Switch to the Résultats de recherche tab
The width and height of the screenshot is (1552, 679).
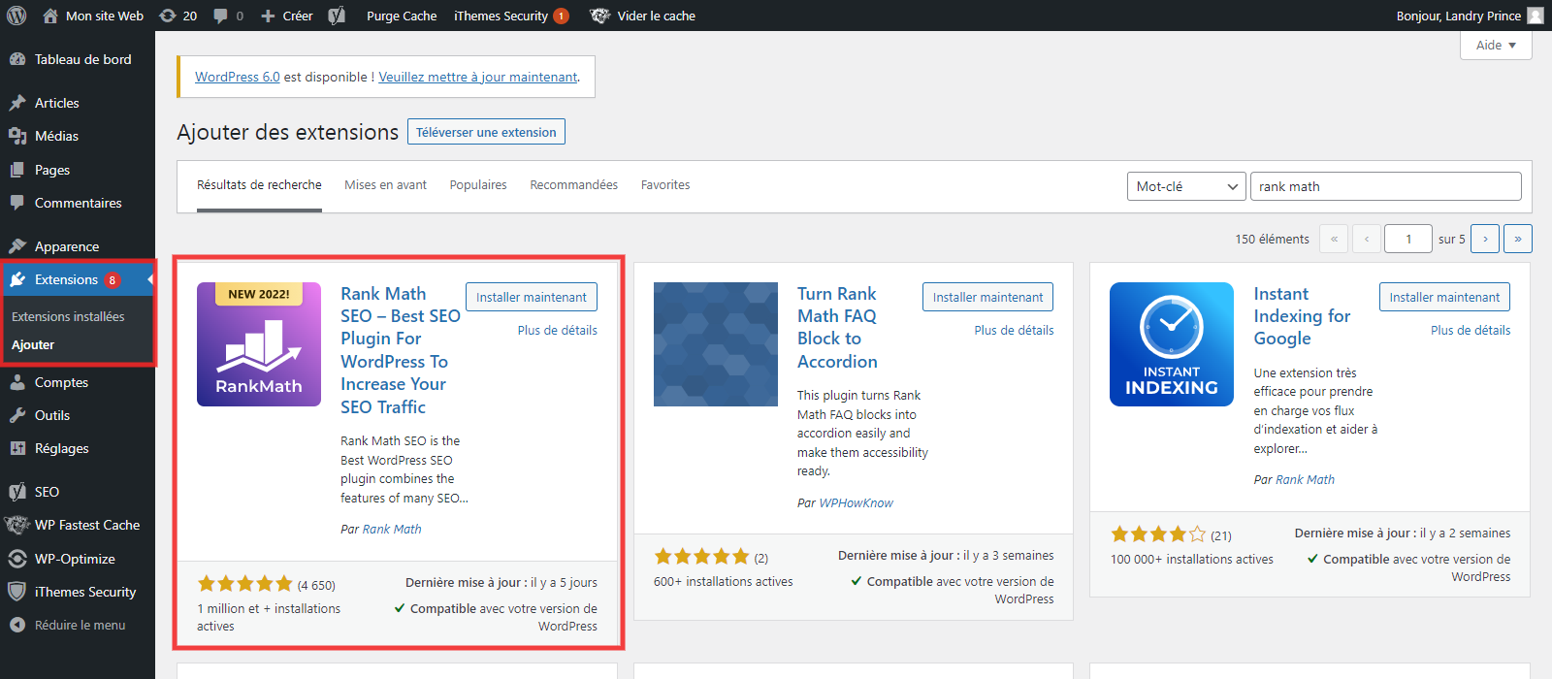point(259,184)
